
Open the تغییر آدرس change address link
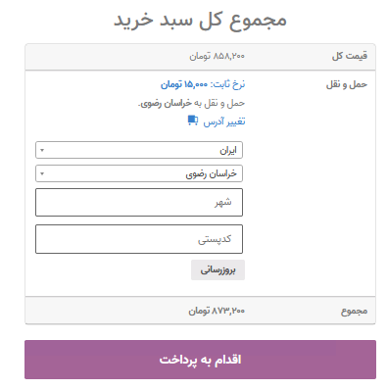pos(224,122)
